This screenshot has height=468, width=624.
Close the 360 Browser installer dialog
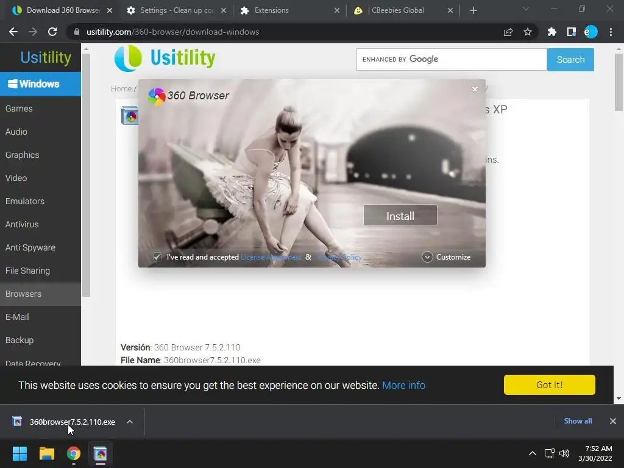coord(475,89)
